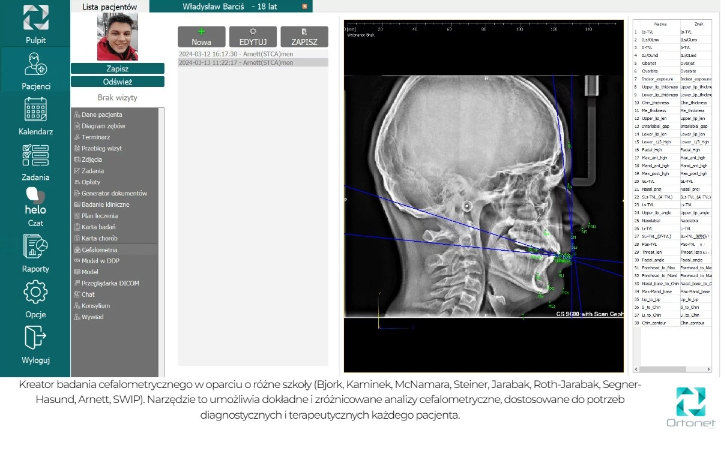Click the patient photo thumbnail
727x457 pixels.
pos(117,37)
